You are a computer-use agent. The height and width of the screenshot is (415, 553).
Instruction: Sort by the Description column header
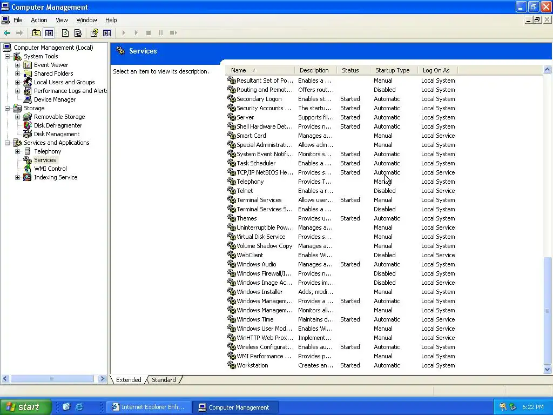click(x=315, y=70)
